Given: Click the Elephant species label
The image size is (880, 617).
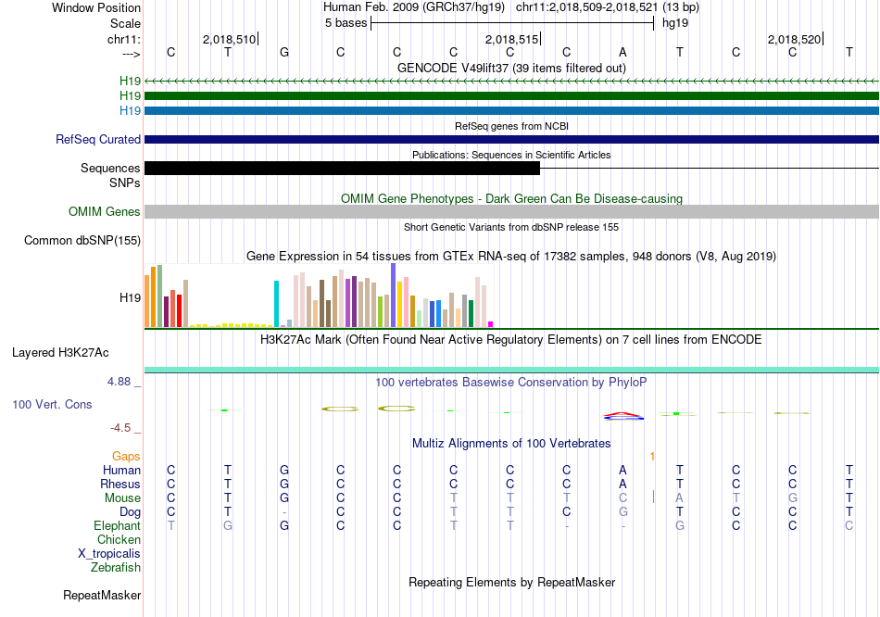Looking at the screenshot, I should tap(117, 526).
